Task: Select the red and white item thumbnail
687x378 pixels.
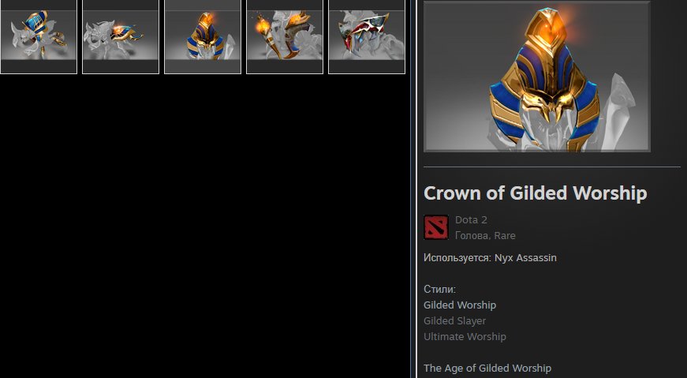Action: point(366,37)
